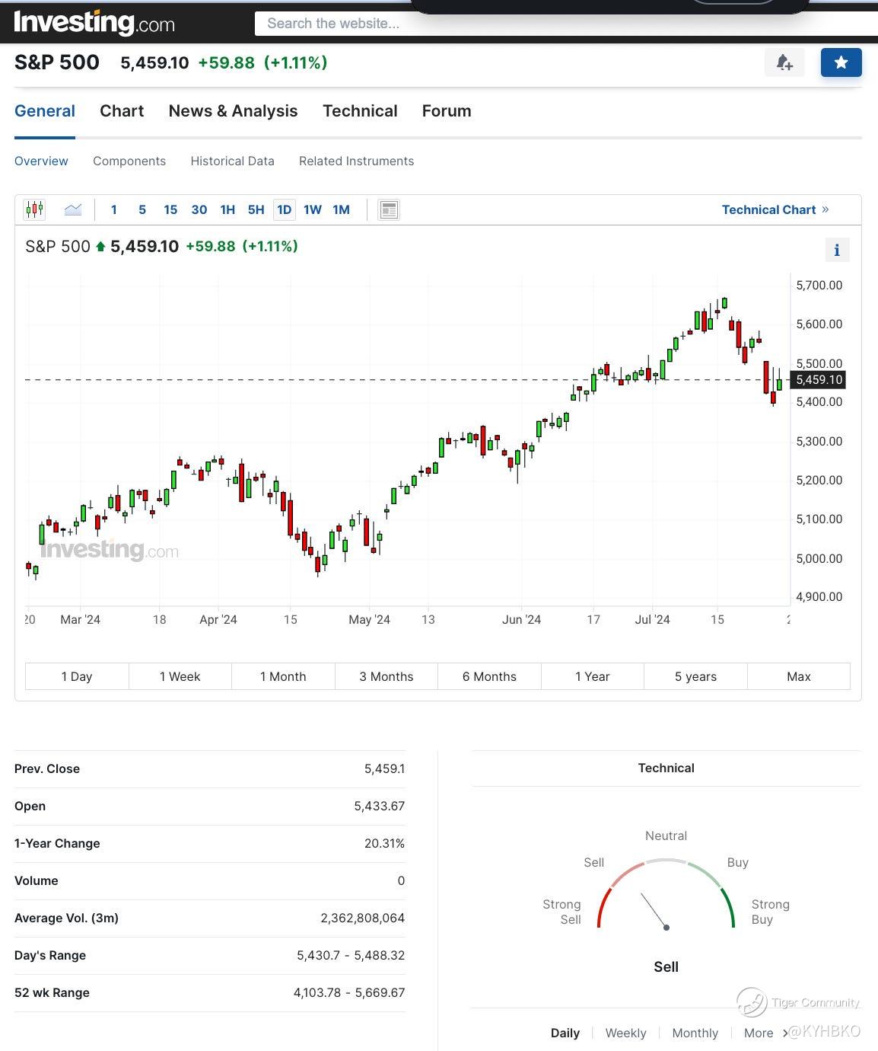Click the Investing.com logo

tap(94, 23)
